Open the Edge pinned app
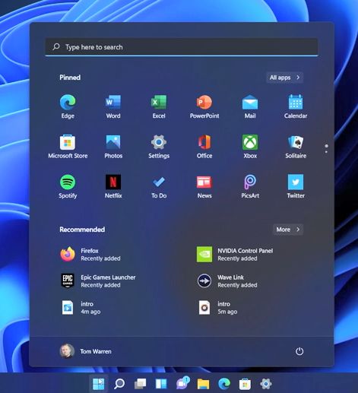The image size is (358, 393). click(68, 106)
